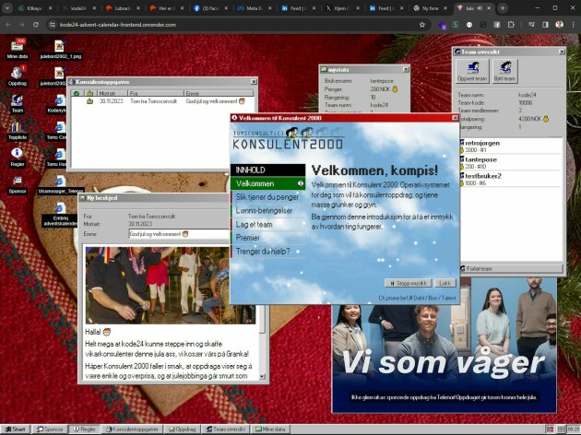Open the Regler desktop icon
Image resolution: width=581 pixels, height=435 pixels.
click(17, 157)
